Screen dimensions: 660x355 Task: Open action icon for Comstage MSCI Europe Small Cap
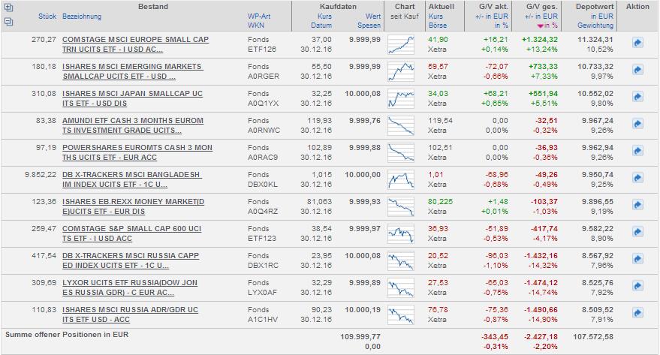pyautogui.click(x=637, y=43)
